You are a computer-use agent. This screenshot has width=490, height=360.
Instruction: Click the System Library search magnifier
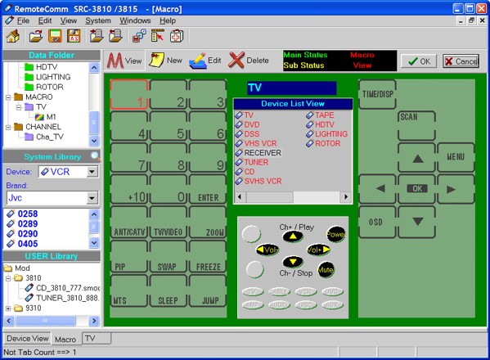[x=95, y=156]
